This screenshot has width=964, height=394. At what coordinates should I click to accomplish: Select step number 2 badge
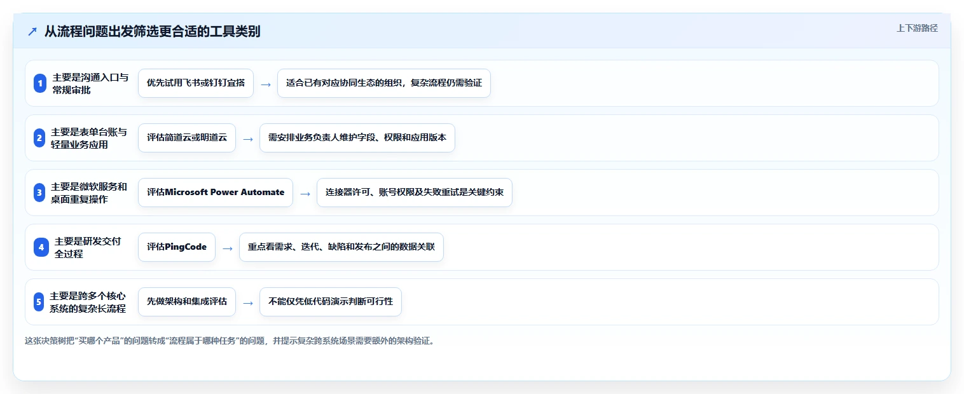39,138
